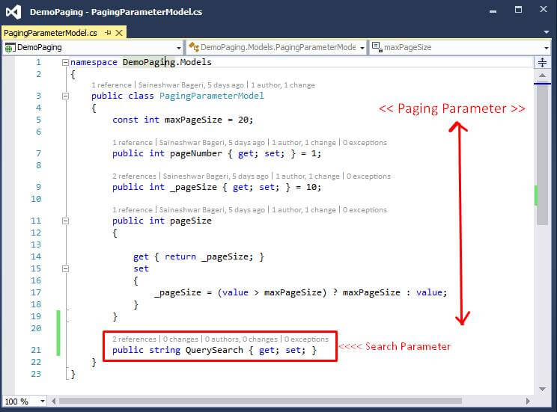Click the horizontal scrollbar left arrow

(x=54, y=402)
